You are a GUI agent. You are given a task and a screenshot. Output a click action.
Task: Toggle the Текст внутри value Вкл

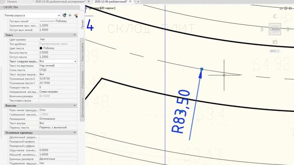[x=58, y=123]
